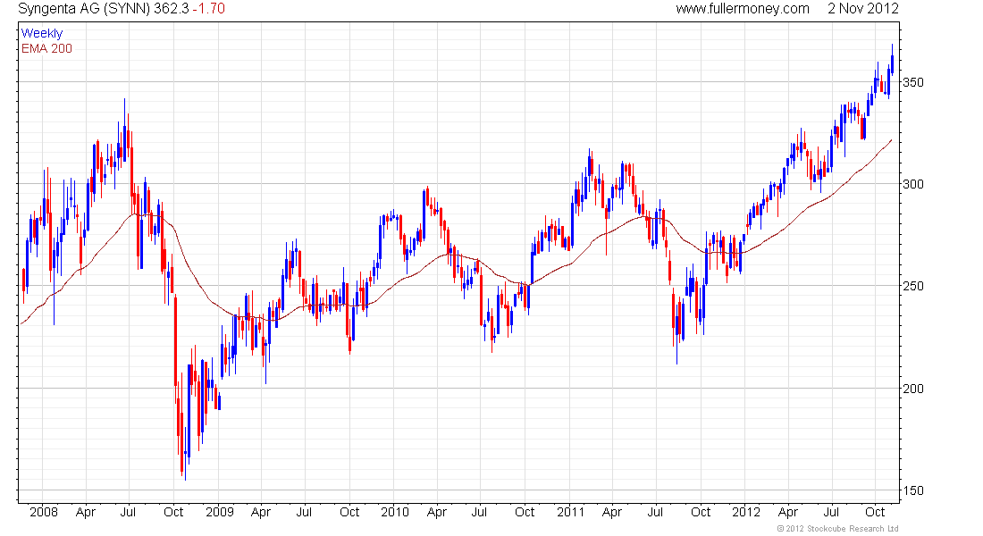
Task: Click the red change value -1.70
Action: (208, 9)
